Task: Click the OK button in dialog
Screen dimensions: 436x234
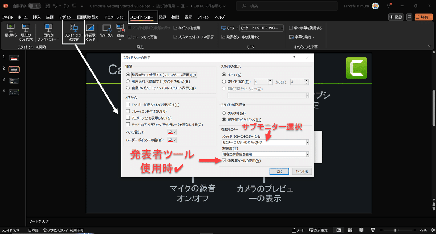Action: 279,171
